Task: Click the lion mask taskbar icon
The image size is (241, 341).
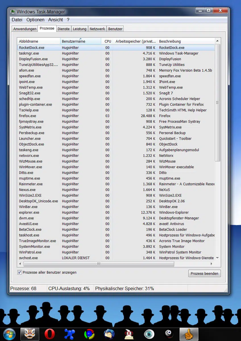Action: pos(30,334)
